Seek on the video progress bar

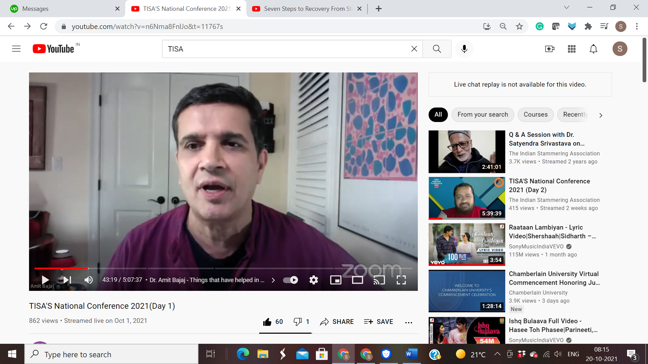(223, 268)
